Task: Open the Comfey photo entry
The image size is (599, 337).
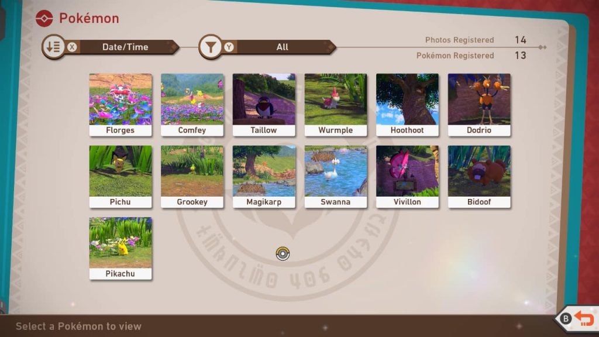Action: coord(192,104)
